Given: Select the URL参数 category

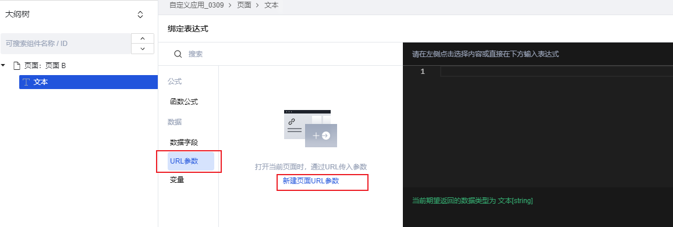Looking at the screenshot, I should [x=190, y=161].
